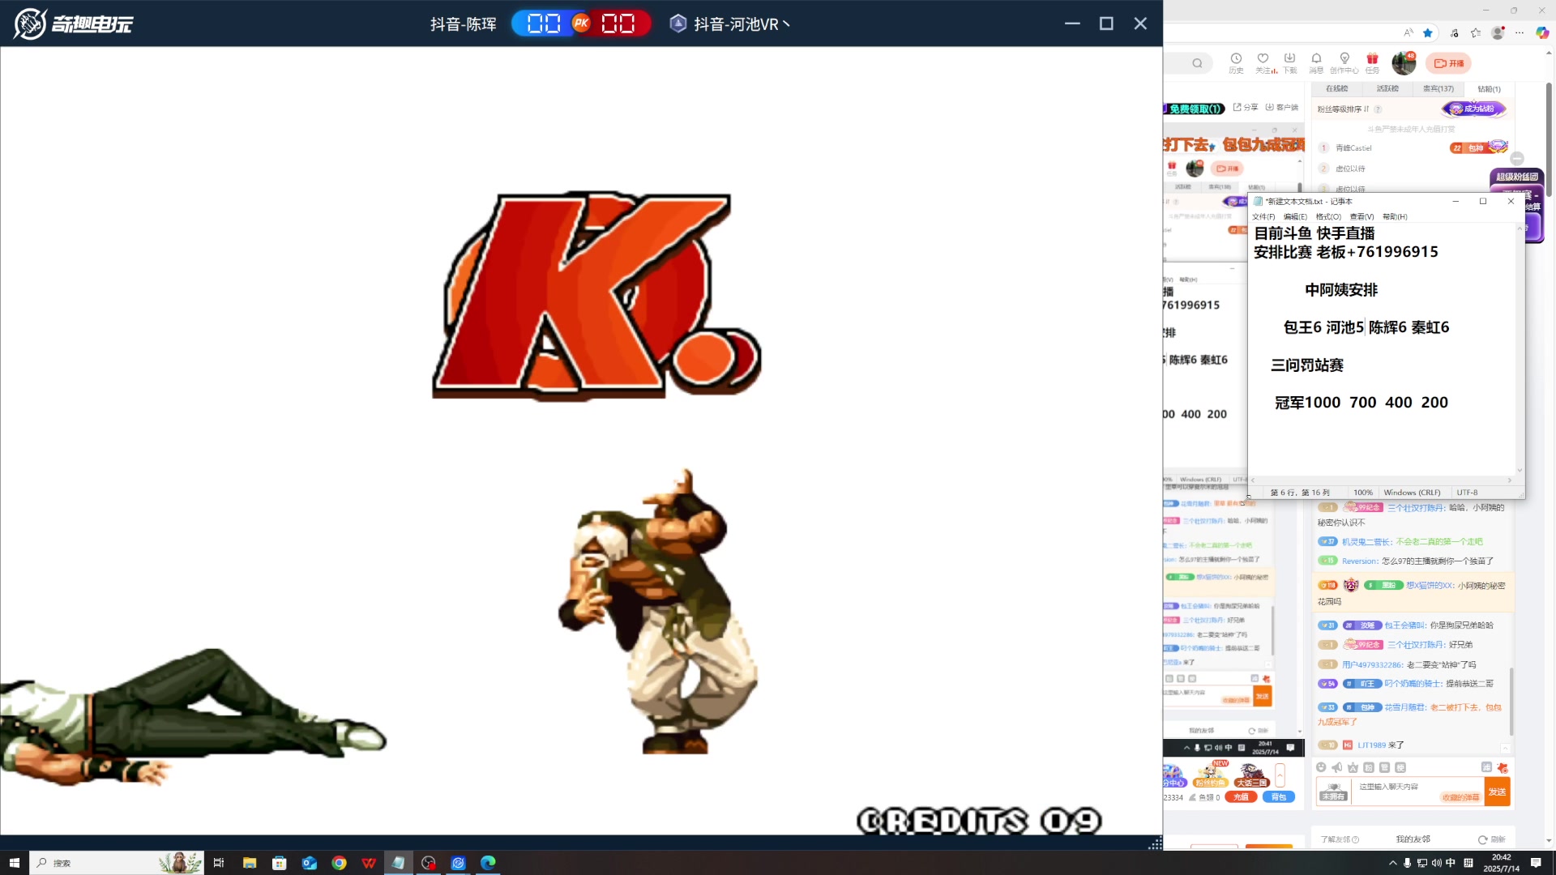Open WPS Office from the taskbar
Viewport: 1556px width, 875px height.
[370, 863]
